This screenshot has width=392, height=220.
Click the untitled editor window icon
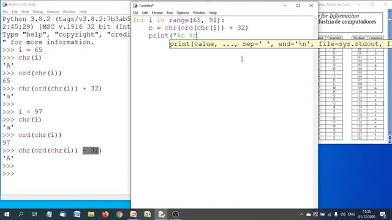tap(135, 5)
